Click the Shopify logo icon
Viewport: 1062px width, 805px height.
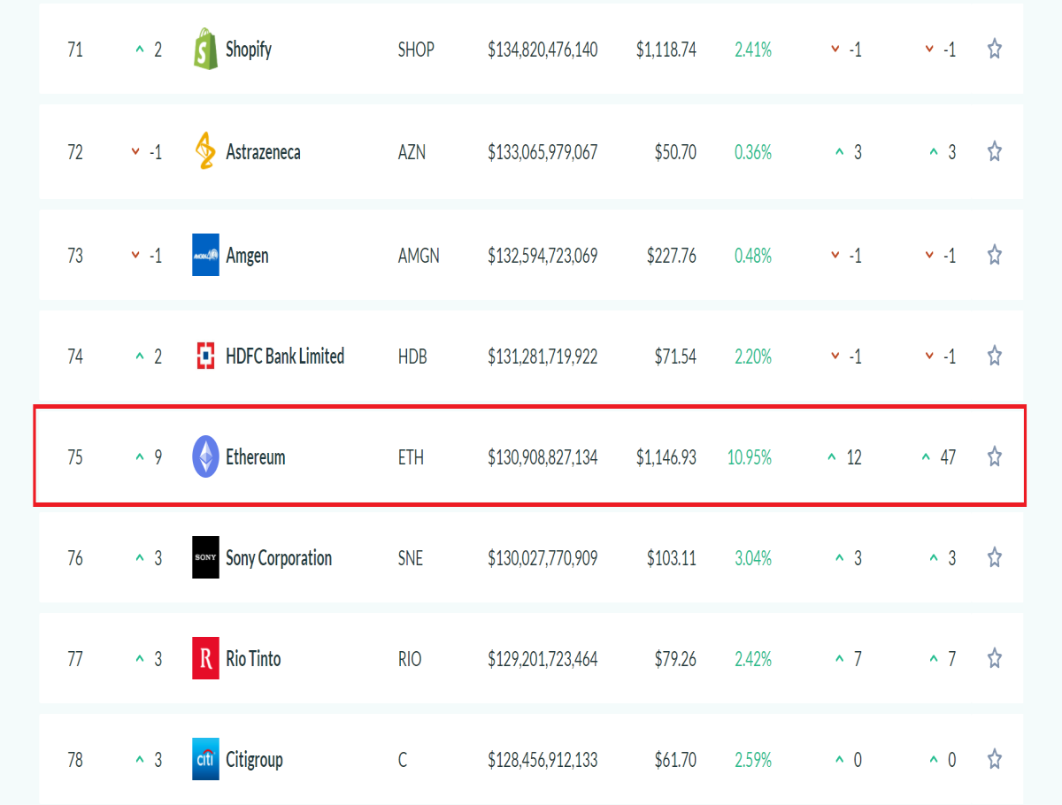coord(205,49)
